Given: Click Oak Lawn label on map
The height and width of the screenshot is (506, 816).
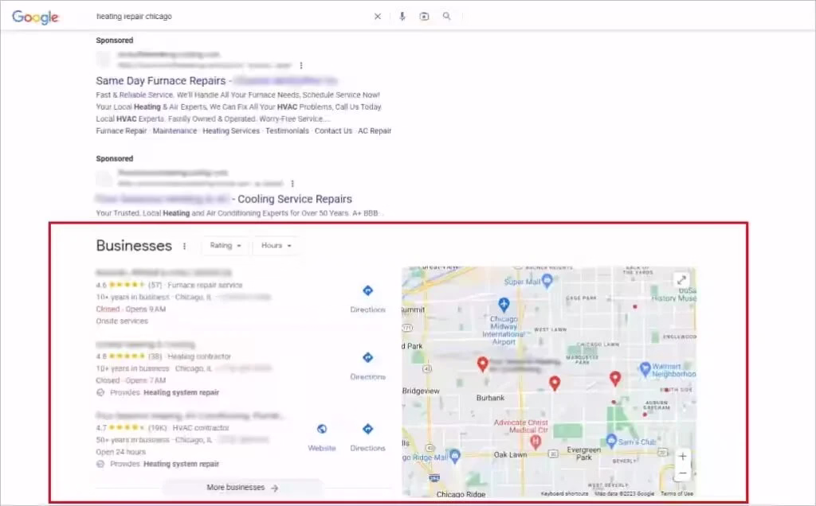Looking at the screenshot, I should 510,454.
